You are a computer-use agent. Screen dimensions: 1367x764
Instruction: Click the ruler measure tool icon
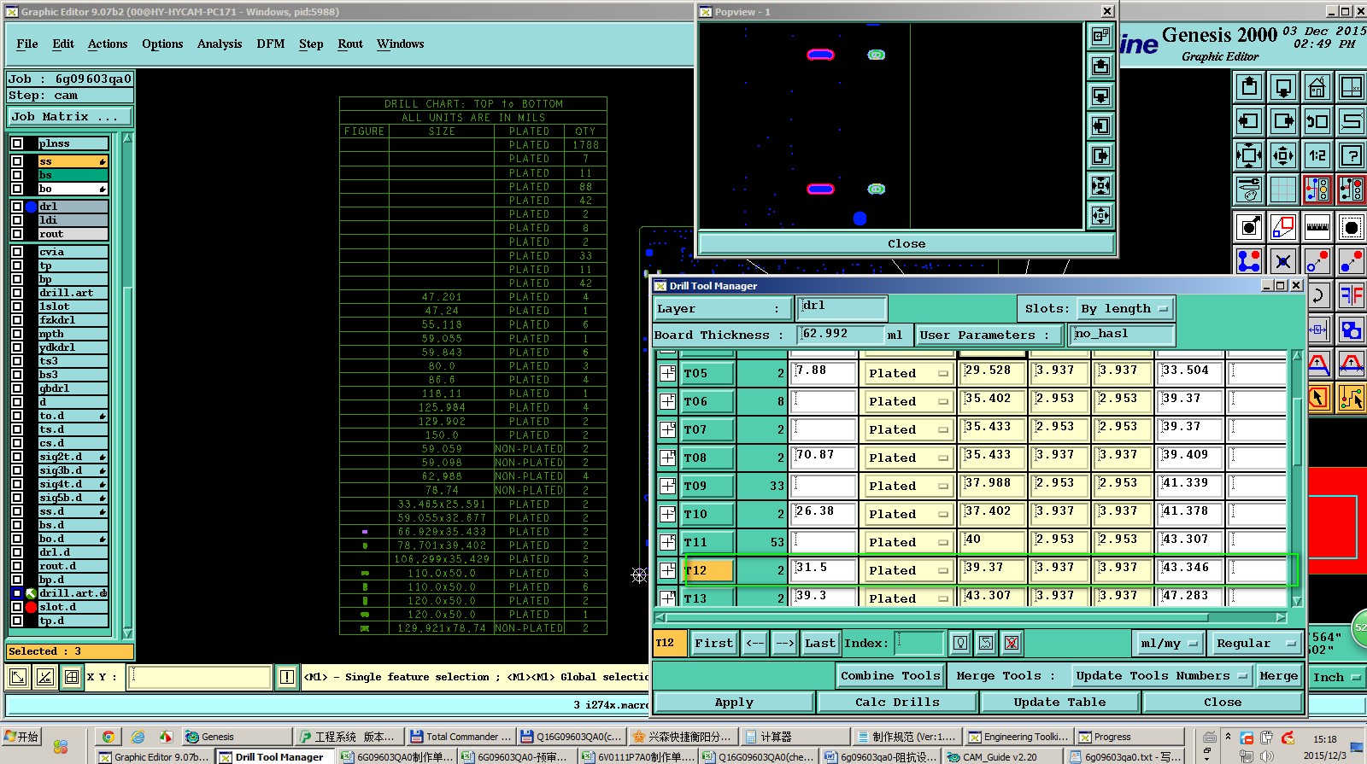coord(1317,227)
